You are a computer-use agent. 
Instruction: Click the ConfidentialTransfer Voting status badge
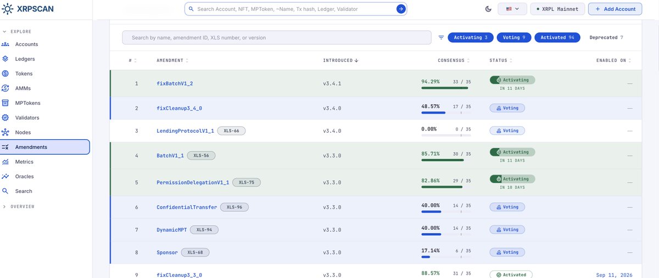(507, 207)
